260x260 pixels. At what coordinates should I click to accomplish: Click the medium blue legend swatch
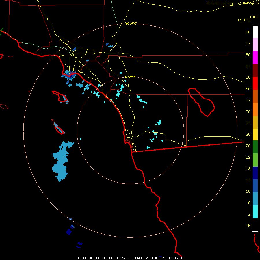(255, 186)
